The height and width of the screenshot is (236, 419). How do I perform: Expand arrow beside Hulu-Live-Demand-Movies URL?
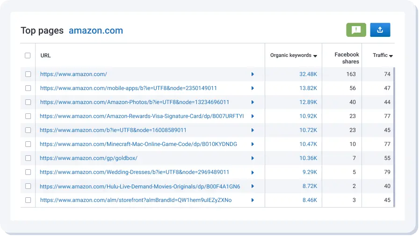[x=253, y=186]
